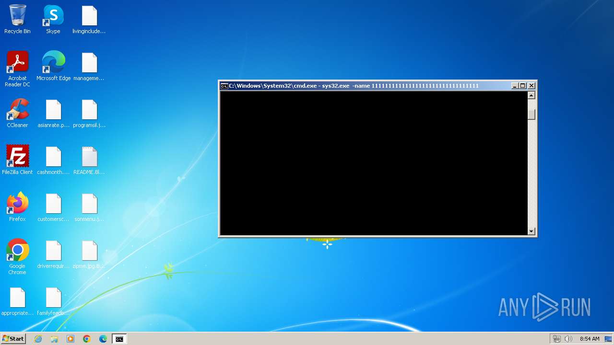This screenshot has height=345, width=614.
Task: Close the cmd.exe window
Action: tap(531, 86)
